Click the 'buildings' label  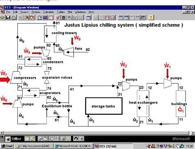[179, 104]
